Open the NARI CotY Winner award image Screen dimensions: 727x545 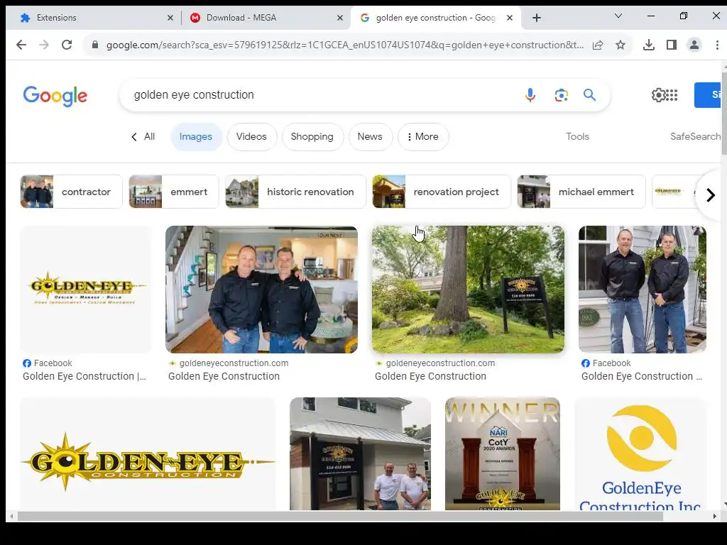(503, 454)
